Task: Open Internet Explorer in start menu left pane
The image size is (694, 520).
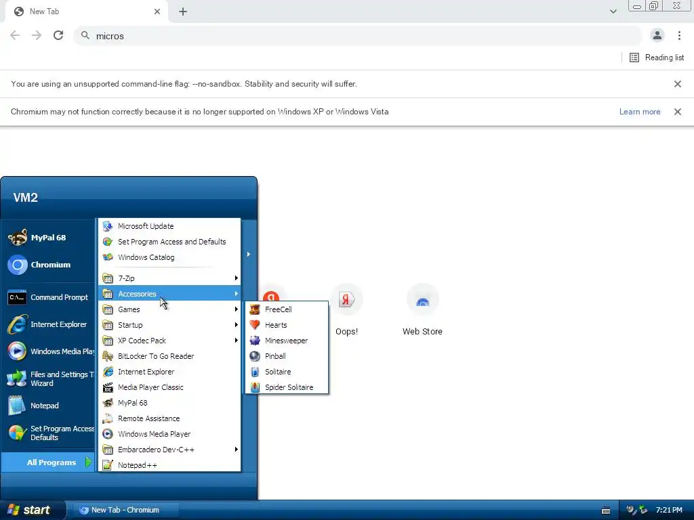Action: pyautogui.click(x=48, y=324)
